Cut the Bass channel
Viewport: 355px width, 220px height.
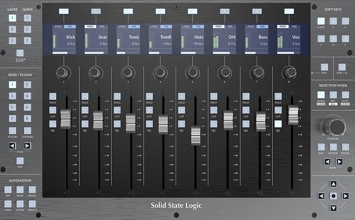click(x=246, y=110)
